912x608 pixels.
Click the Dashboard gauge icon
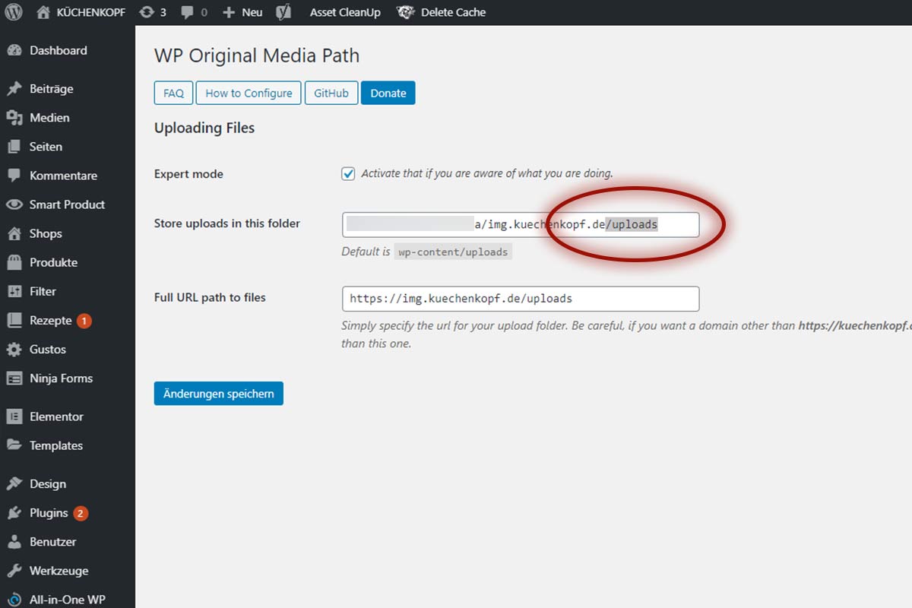click(14, 50)
